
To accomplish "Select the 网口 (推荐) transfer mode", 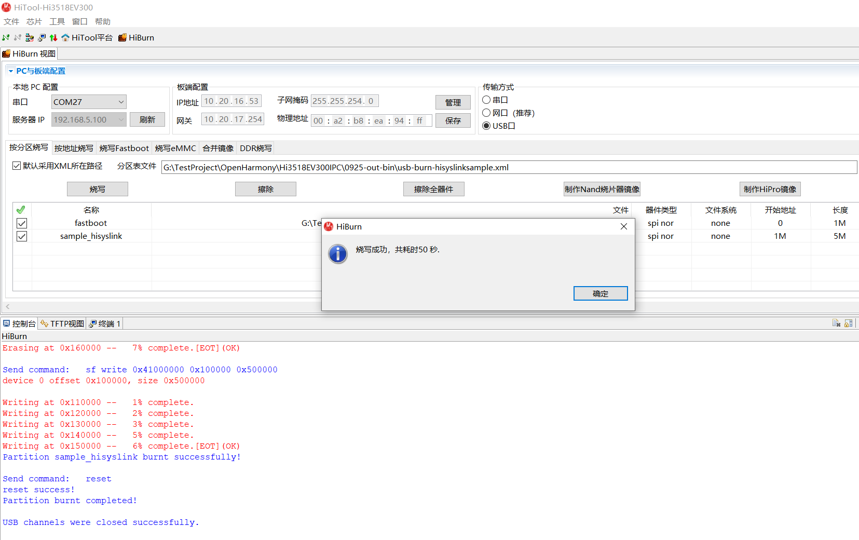I will click(486, 113).
